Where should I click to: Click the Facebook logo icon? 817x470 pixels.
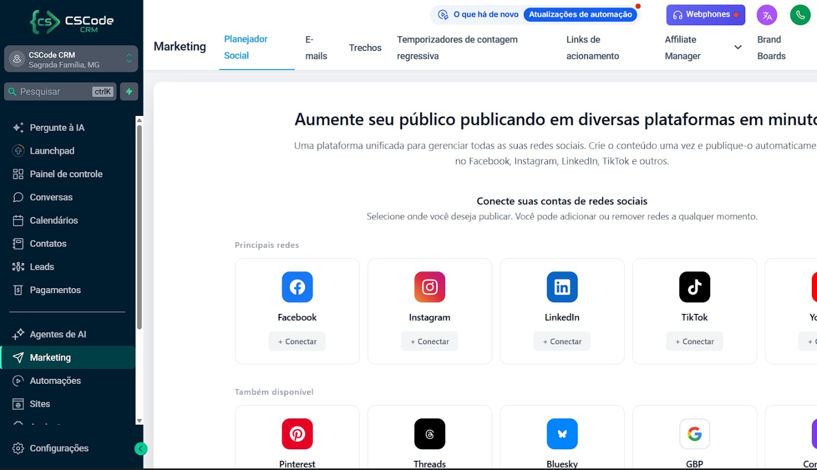(297, 287)
